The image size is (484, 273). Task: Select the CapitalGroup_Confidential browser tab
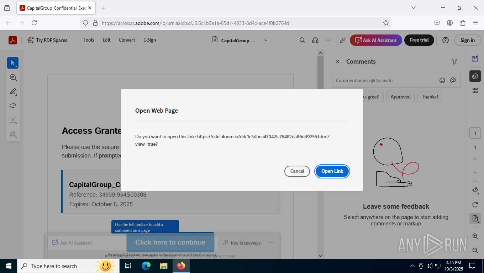click(56, 8)
